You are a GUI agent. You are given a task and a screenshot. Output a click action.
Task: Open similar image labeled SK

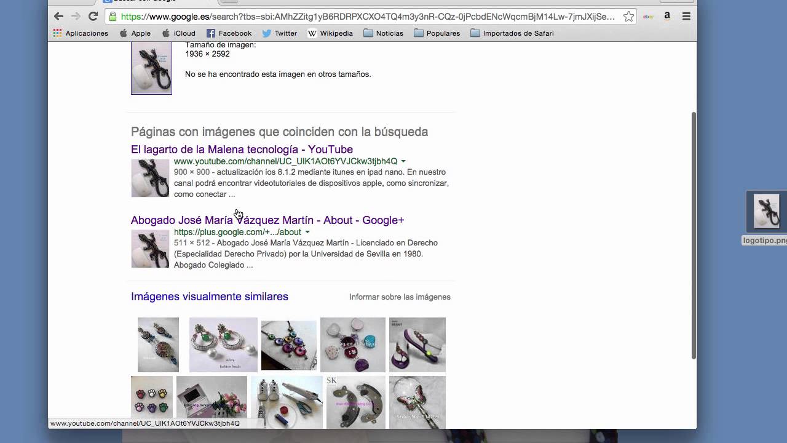[356, 402]
